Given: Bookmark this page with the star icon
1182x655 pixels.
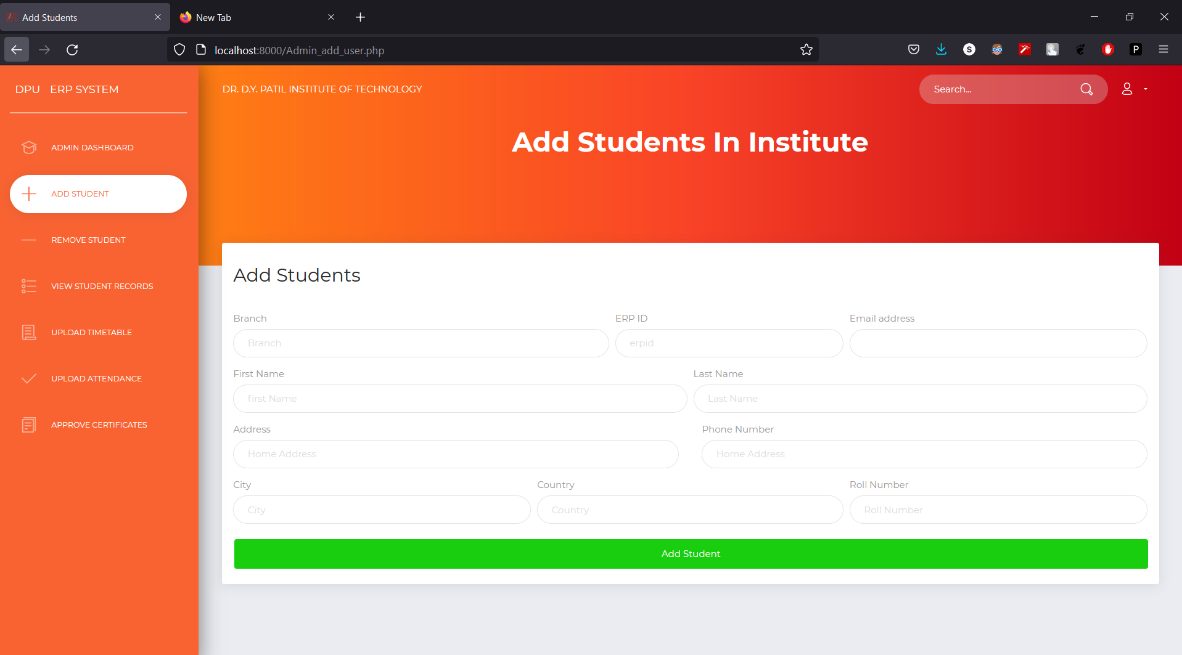Looking at the screenshot, I should pos(806,49).
